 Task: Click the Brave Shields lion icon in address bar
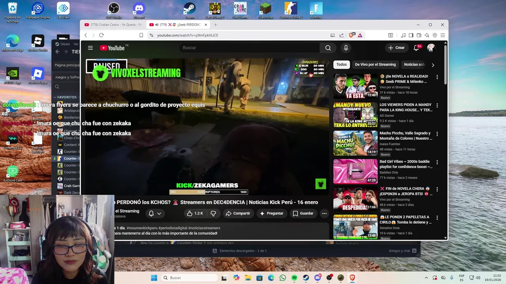click(352, 35)
